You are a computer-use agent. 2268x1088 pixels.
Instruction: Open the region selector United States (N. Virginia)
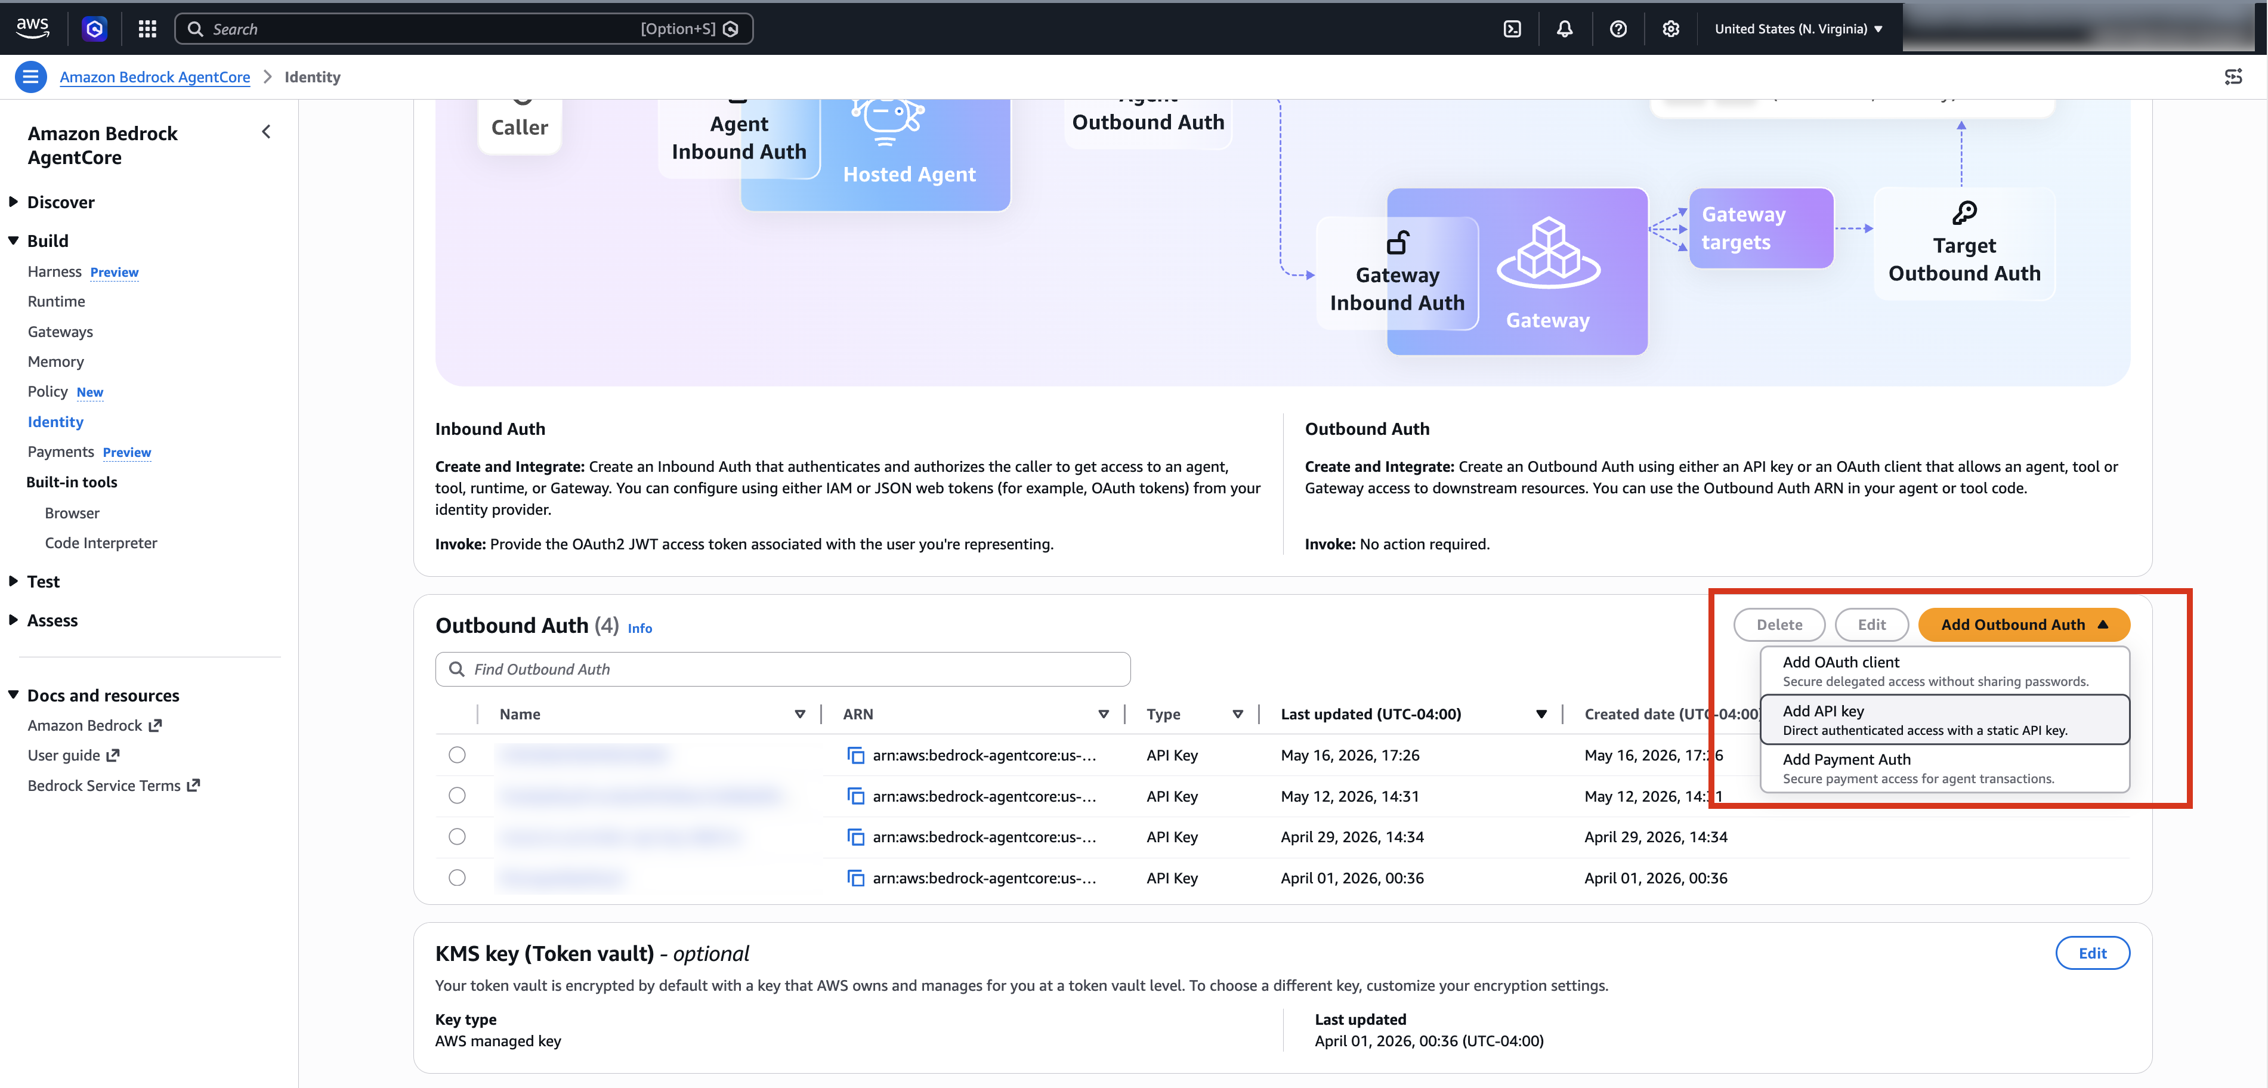point(1798,29)
